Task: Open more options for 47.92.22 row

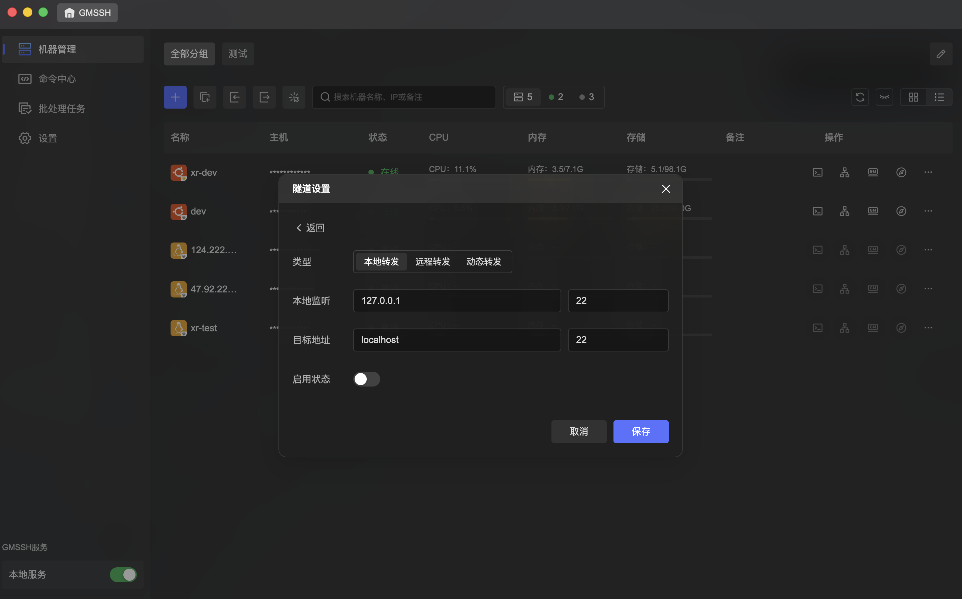Action: (x=928, y=289)
